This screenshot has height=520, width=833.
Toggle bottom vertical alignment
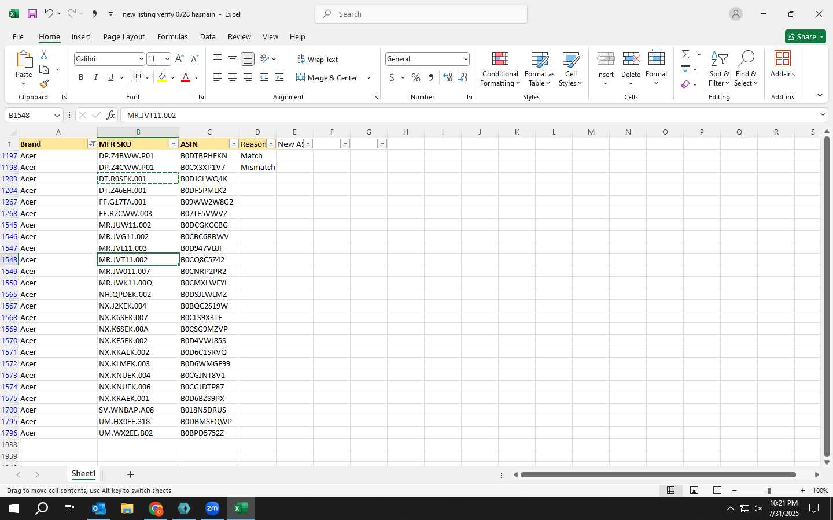[x=248, y=59]
